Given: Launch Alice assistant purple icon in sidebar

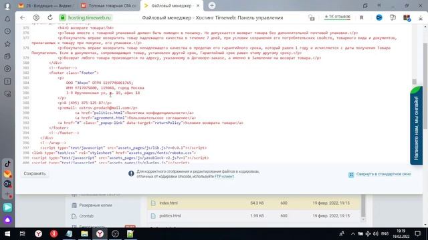Looking at the screenshot, I should pos(7,219).
